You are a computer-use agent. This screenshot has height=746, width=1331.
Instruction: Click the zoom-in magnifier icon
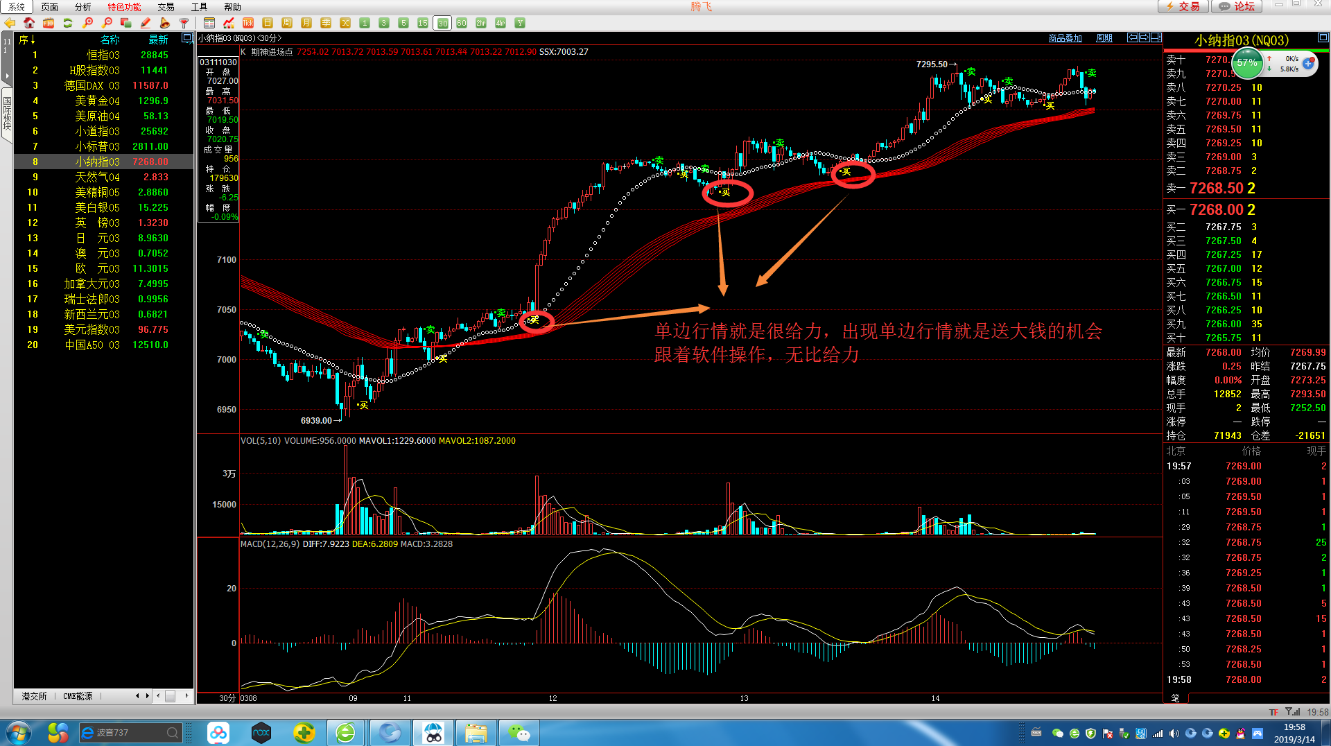(87, 23)
